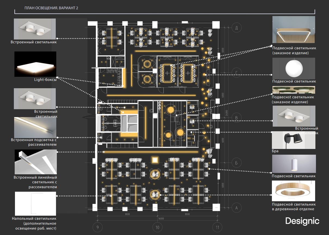Viewport: 329px width, 235px height.
Task: Select column axis marker 10
Action: pos(157,227)
